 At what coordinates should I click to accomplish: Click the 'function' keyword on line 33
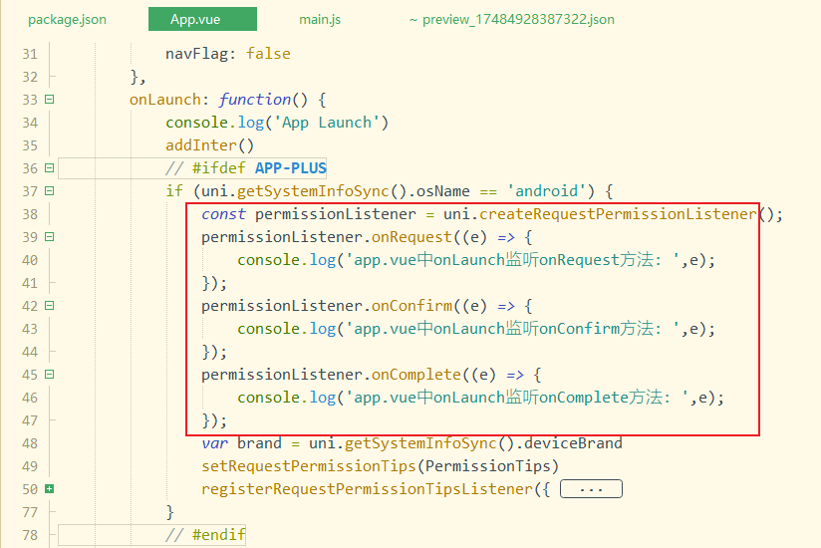click(x=254, y=100)
